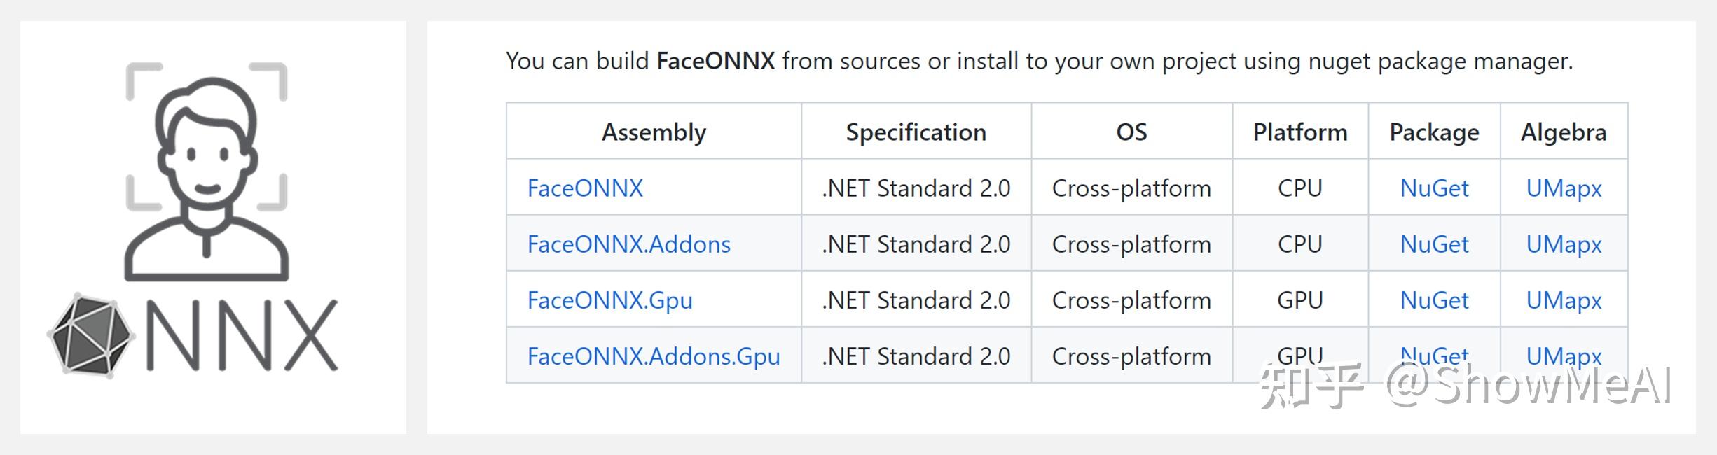Open the FaceONNX.Addons assembly link
This screenshot has width=1717, height=455.
628,244
